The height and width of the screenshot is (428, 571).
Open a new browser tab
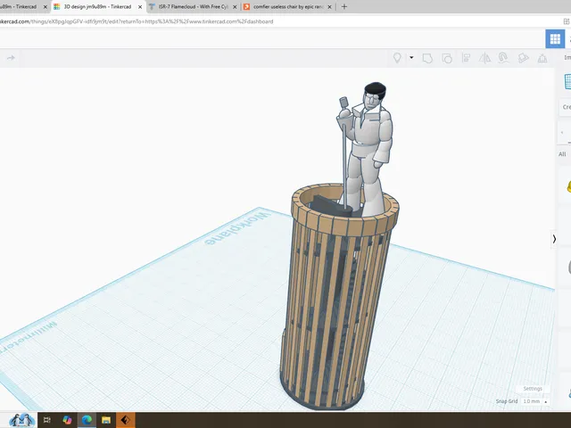(344, 6)
